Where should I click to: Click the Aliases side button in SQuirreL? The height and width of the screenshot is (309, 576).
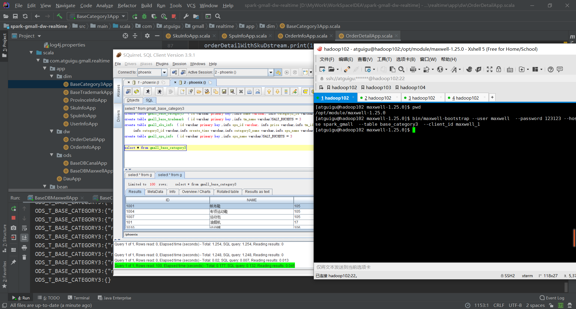(118, 90)
